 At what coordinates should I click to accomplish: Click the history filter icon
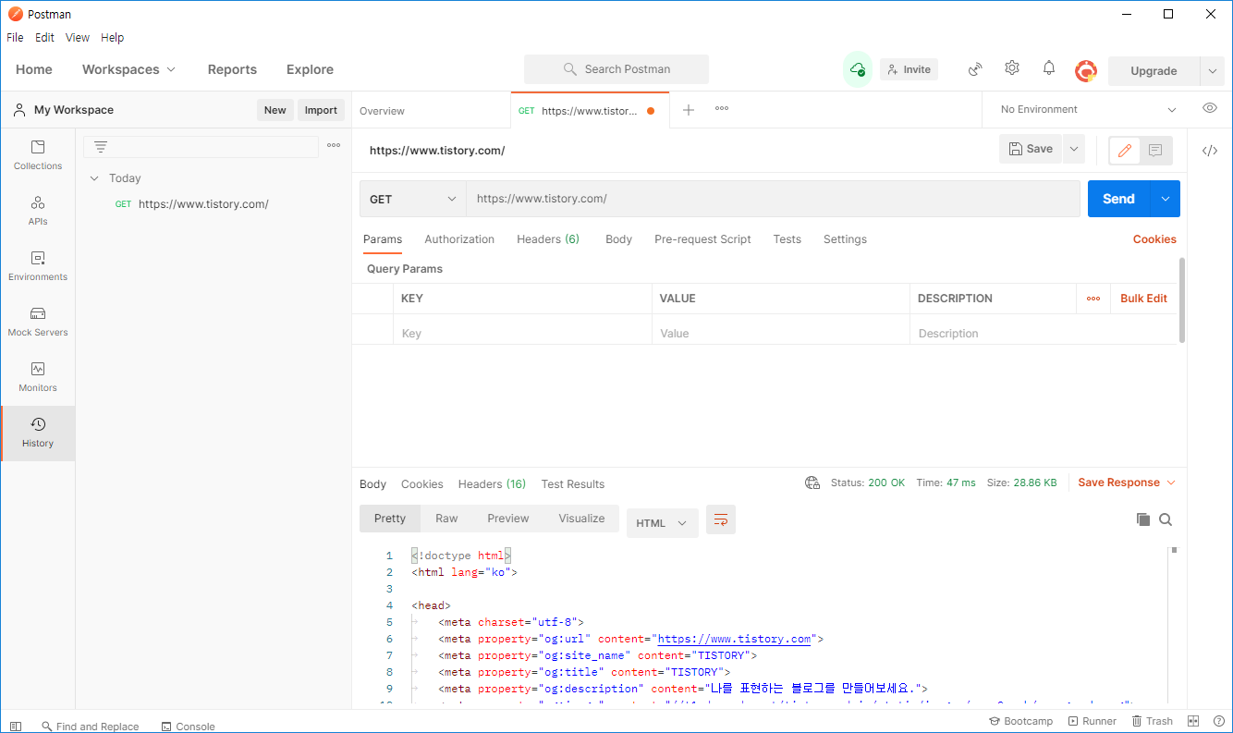coord(101,146)
